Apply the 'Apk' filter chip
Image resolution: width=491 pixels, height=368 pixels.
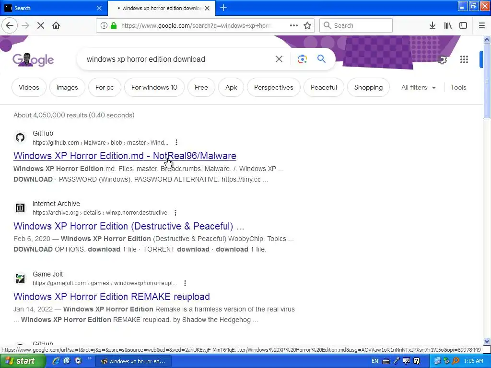[x=231, y=88]
